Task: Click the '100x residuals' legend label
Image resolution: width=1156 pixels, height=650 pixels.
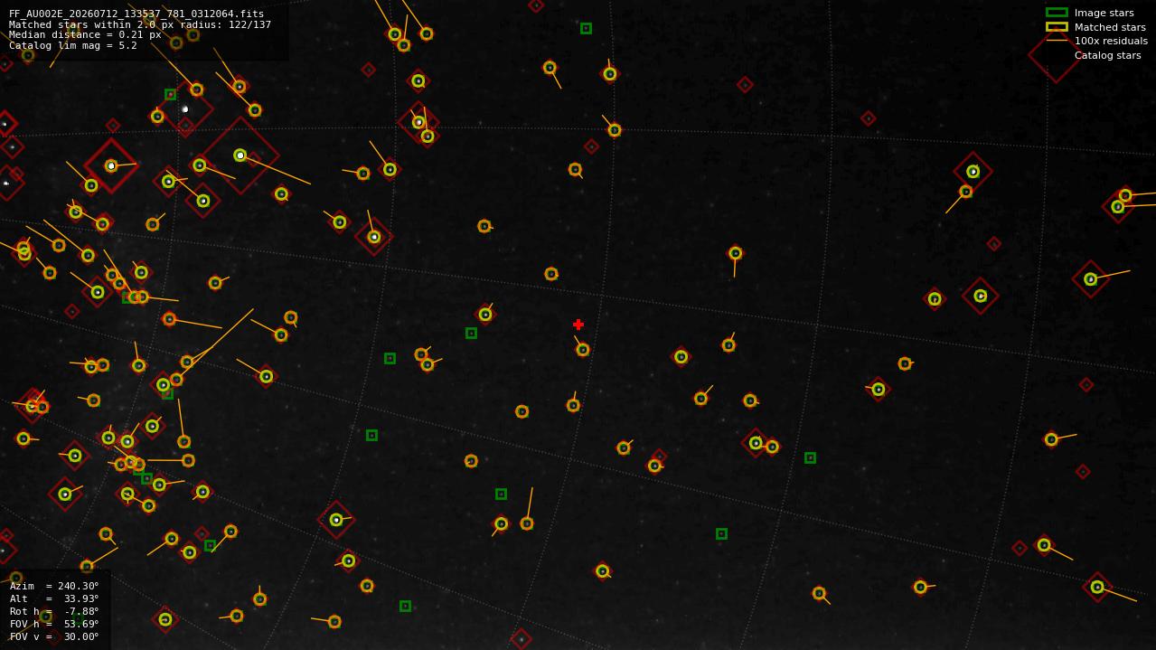Action: click(x=1111, y=41)
